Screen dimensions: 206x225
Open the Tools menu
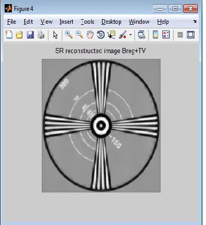[x=88, y=22]
